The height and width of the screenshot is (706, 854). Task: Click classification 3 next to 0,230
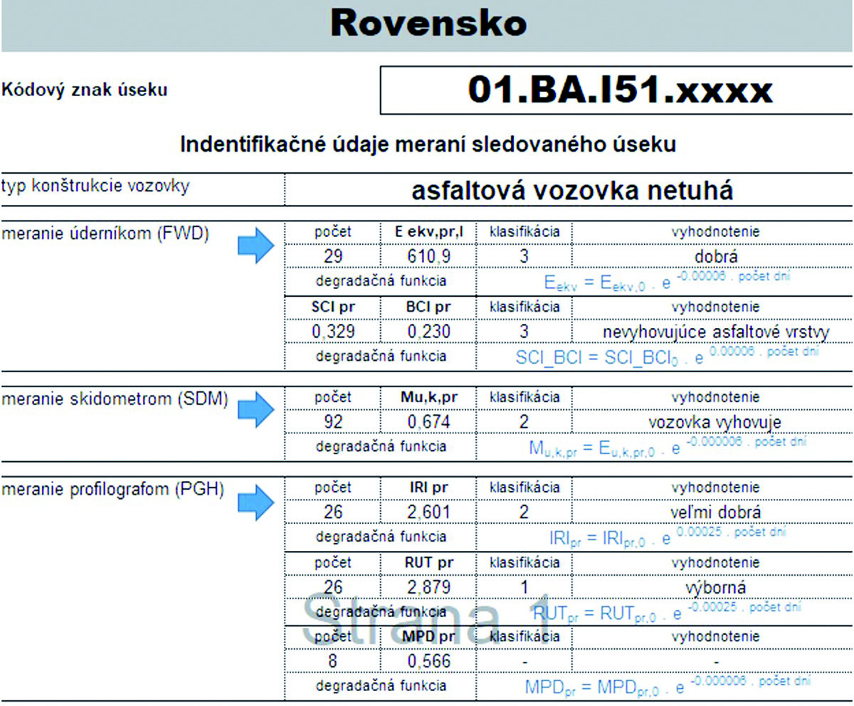tap(523, 332)
